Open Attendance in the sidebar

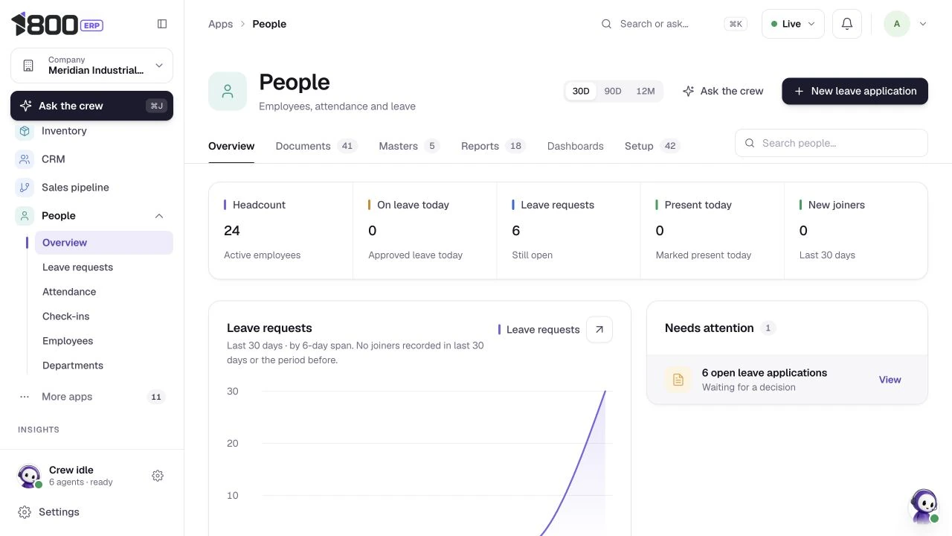click(x=104, y=292)
